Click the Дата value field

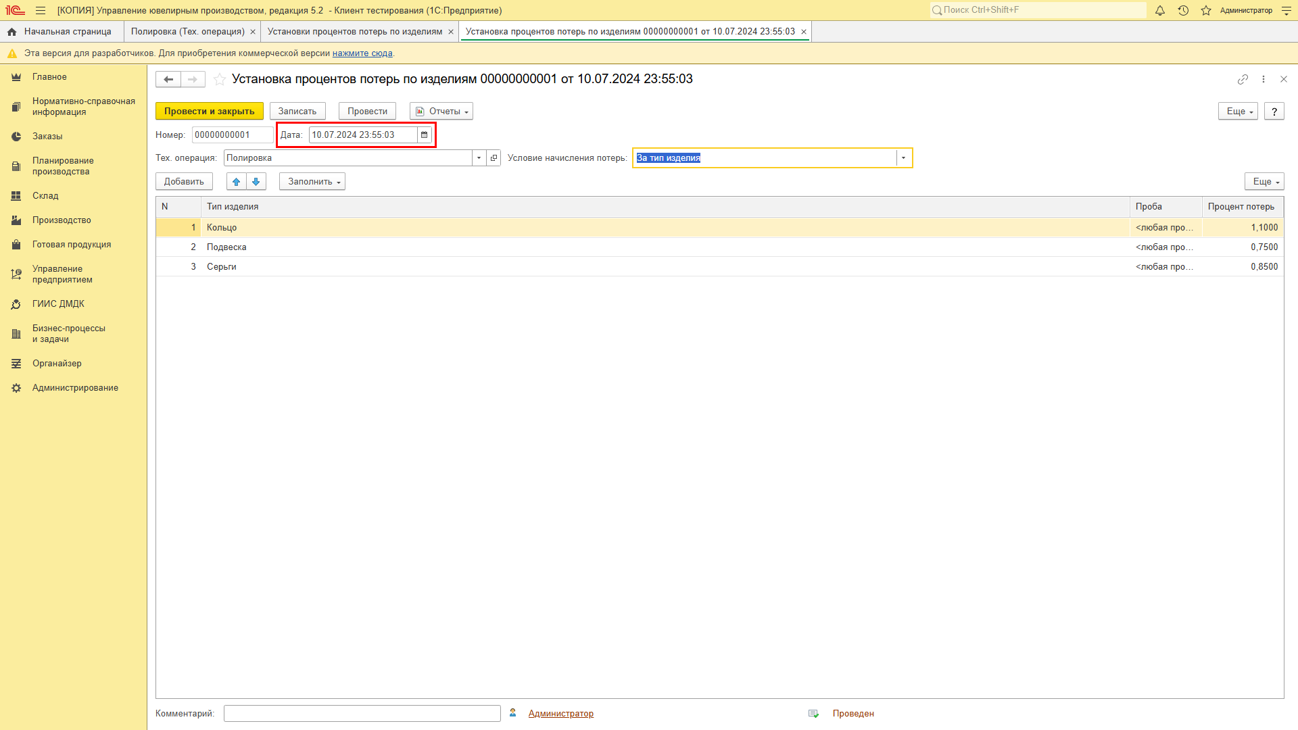coord(363,135)
